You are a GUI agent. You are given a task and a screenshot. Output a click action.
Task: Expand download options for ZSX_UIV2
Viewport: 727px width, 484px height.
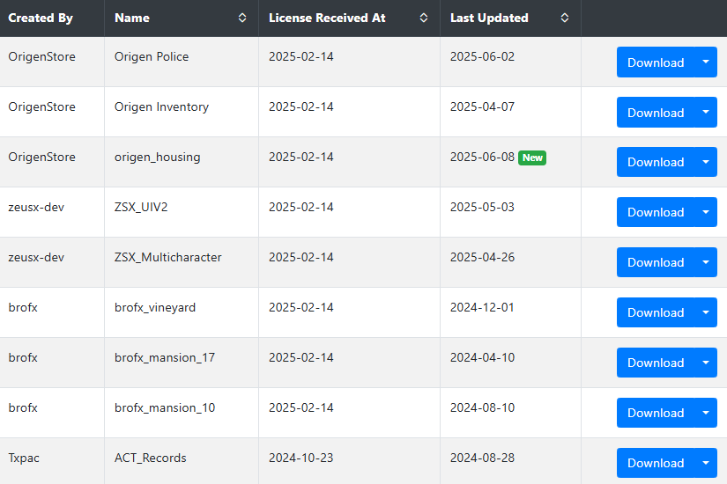pos(706,212)
